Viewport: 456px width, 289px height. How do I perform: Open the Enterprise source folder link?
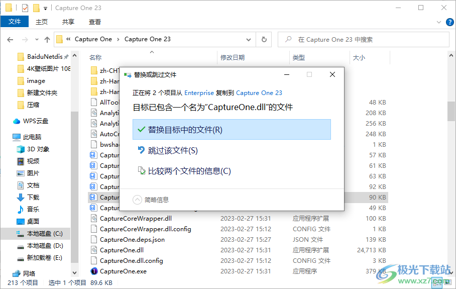199,93
